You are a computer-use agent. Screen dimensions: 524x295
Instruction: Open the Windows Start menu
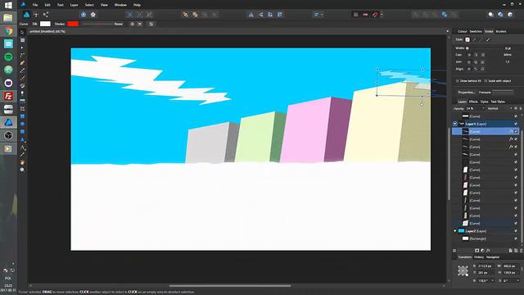(8, 5)
